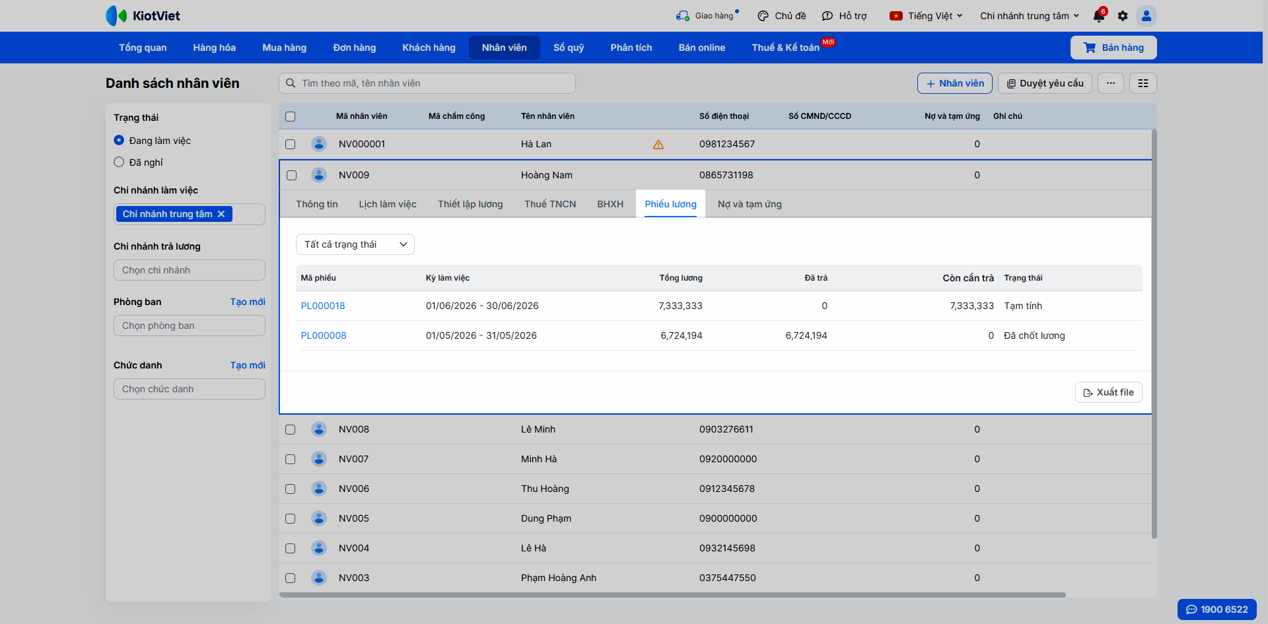This screenshot has width=1268, height=624.
Task: Click Tạo mới link beside Chức danh
Action: (x=248, y=365)
